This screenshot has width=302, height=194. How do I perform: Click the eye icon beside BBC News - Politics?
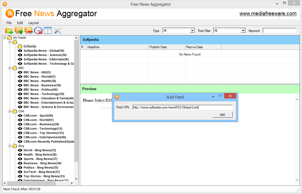(x=20, y=90)
